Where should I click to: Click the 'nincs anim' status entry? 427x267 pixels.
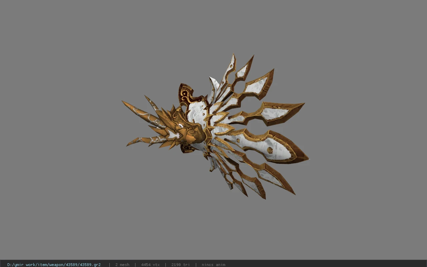213,265
